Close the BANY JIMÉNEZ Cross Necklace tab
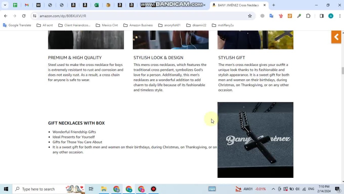344x194 pixels. click(x=265, y=5)
